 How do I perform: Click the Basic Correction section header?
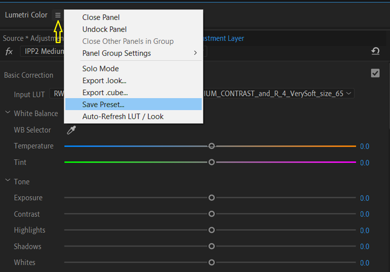tap(29, 75)
